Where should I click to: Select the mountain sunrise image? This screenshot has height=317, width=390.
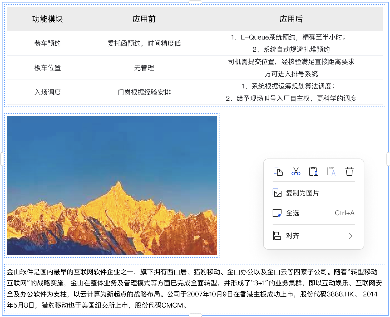click(112, 185)
